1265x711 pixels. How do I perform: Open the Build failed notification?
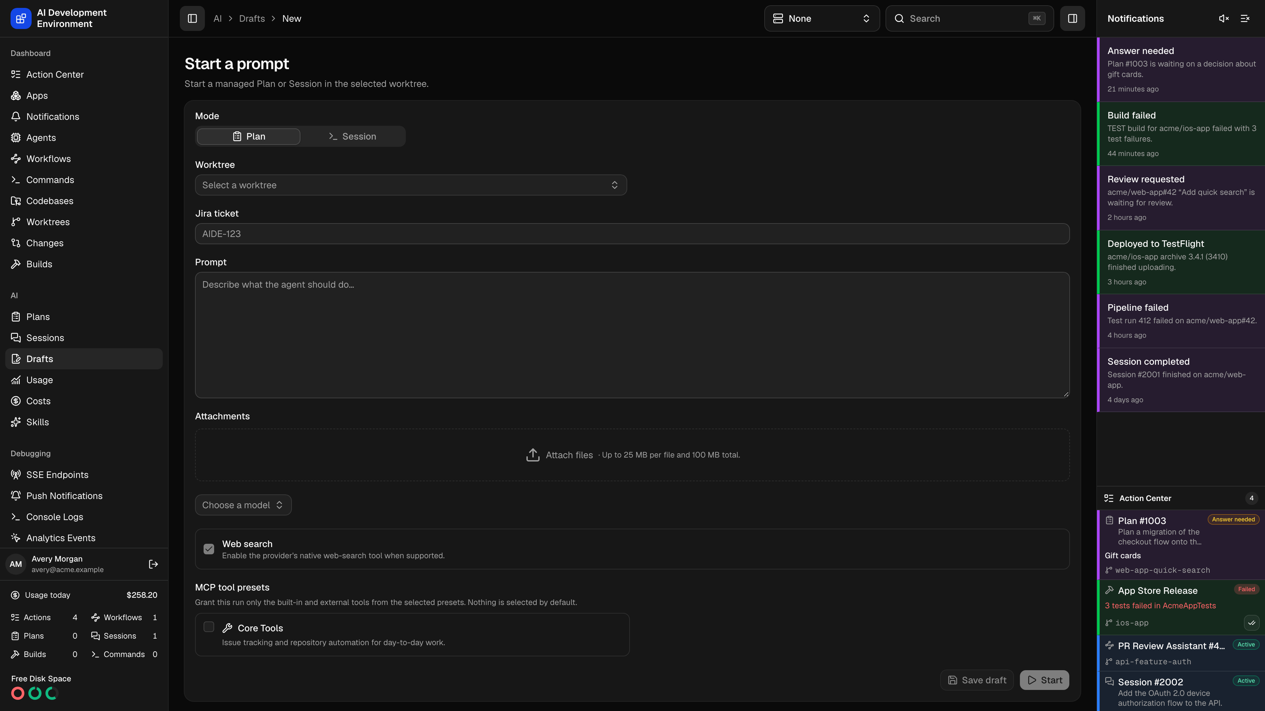[x=1181, y=134]
